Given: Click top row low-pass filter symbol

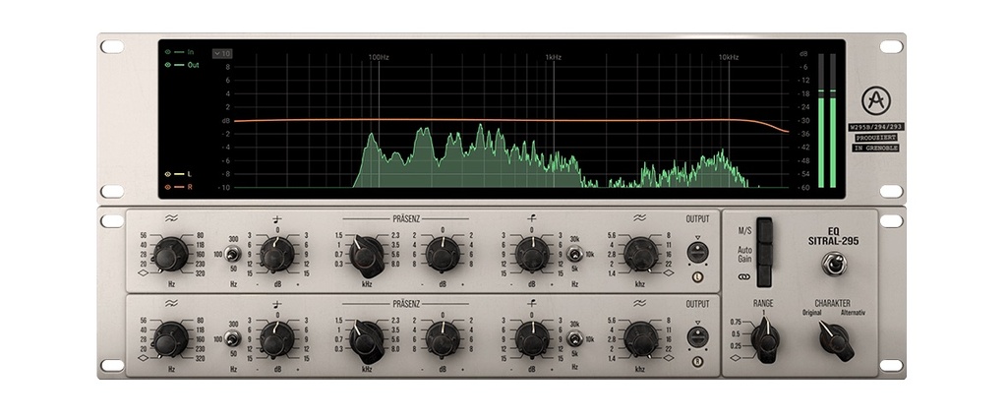Looking at the screenshot, I should click(640, 218).
